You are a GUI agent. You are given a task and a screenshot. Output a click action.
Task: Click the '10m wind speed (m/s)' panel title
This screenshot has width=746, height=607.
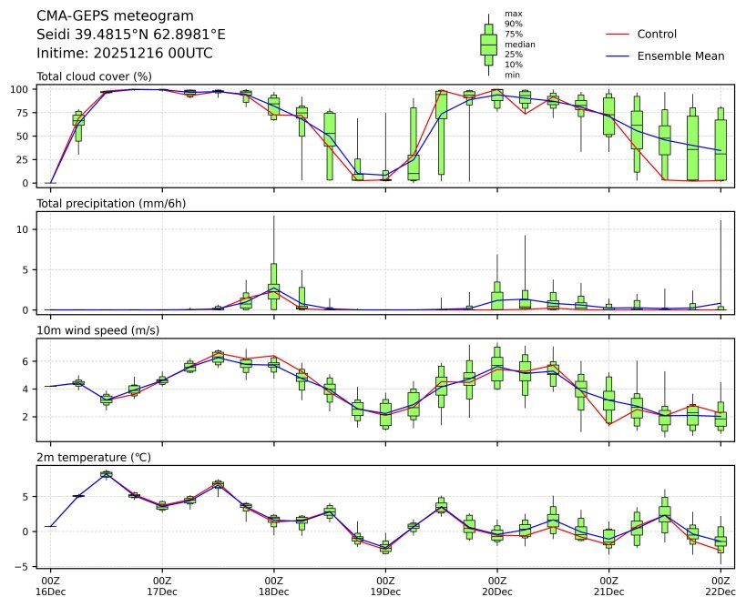tap(98, 330)
